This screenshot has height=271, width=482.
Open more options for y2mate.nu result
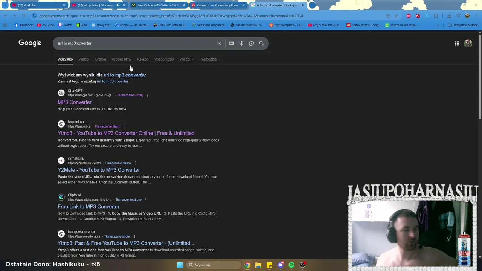(x=135, y=163)
